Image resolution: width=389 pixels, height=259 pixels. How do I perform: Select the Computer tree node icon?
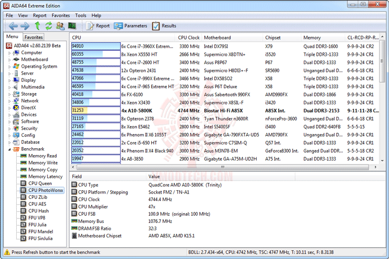16,52
